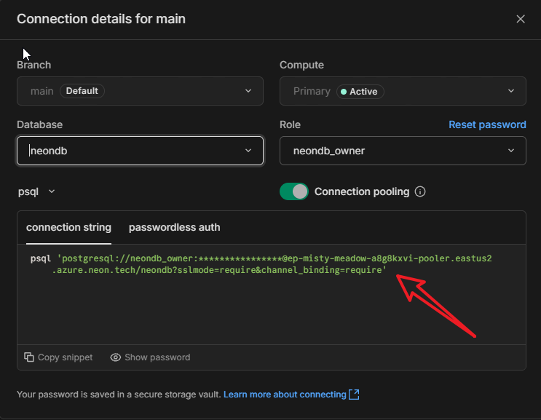Click the chevron arrow in the Role field

click(510, 151)
